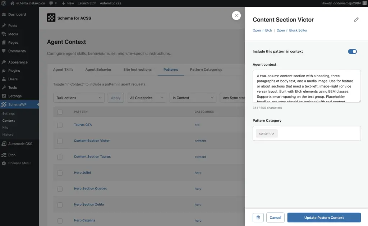Click the WordPress logo icon in admin bar
The height and width of the screenshot is (226, 368).
4,3
